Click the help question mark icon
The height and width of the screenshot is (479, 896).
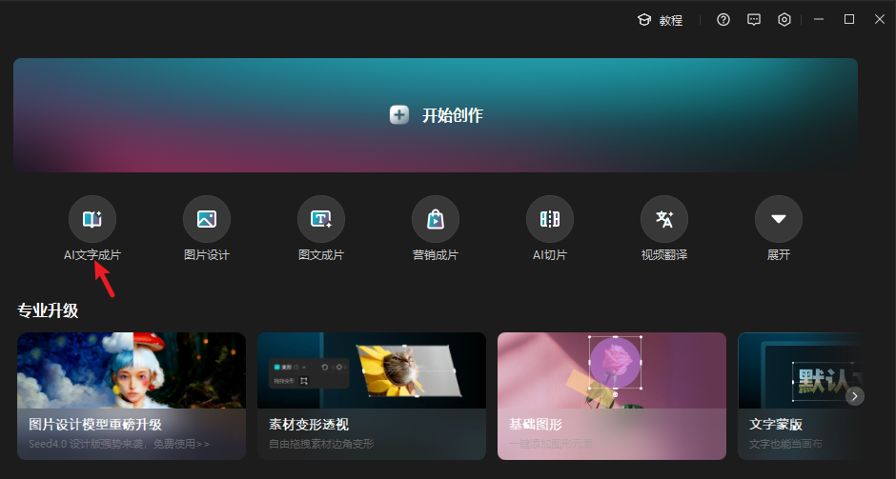click(x=723, y=20)
